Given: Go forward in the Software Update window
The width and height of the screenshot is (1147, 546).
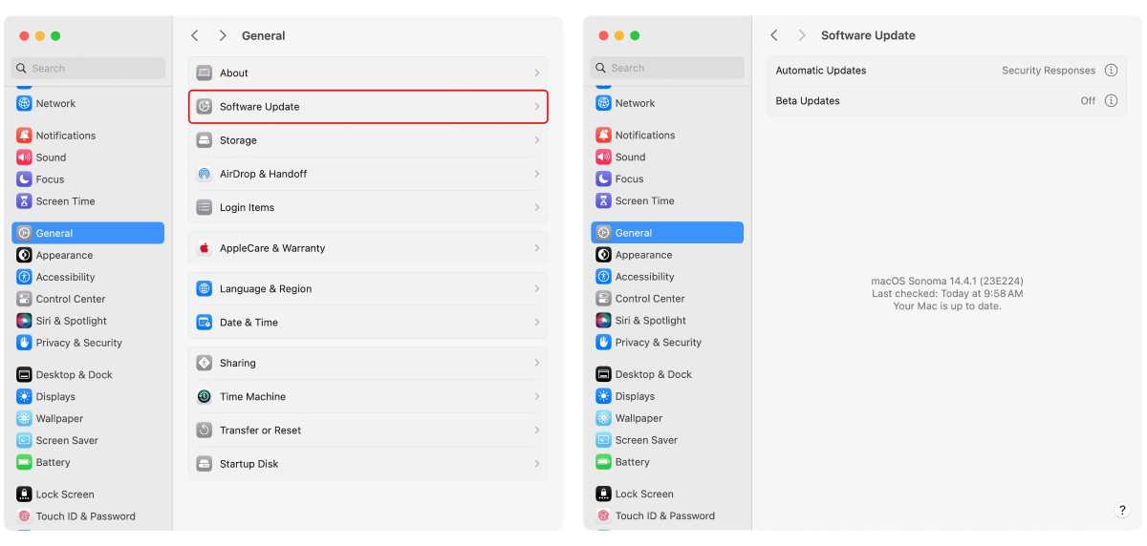Looking at the screenshot, I should pyautogui.click(x=802, y=35).
